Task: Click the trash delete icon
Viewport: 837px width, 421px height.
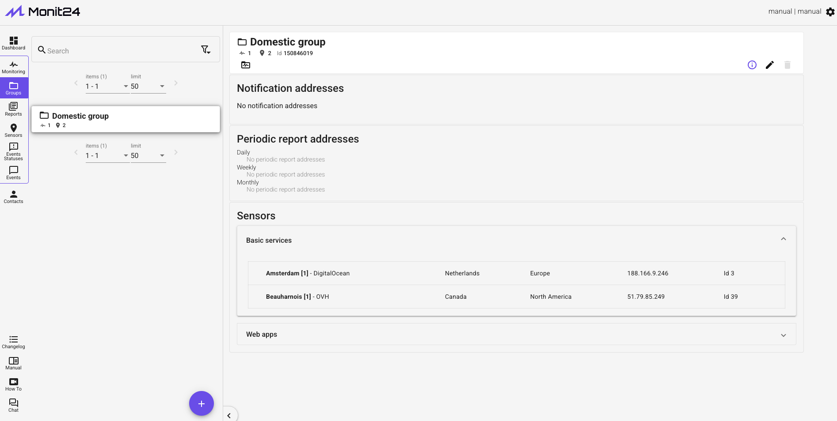Action: (787, 65)
